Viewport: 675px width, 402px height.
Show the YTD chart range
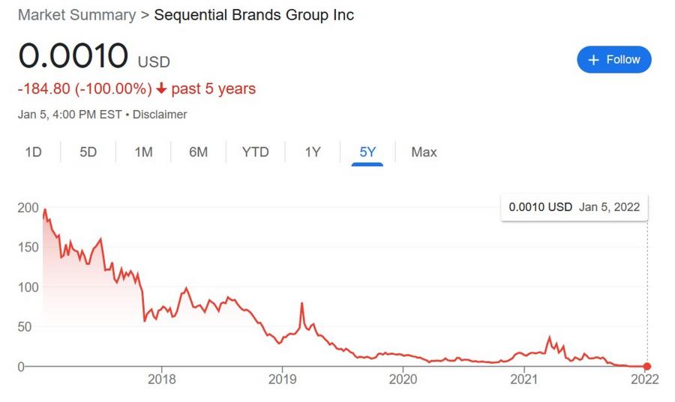point(255,152)
